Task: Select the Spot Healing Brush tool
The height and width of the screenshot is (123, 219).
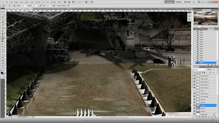Action: 2,28
